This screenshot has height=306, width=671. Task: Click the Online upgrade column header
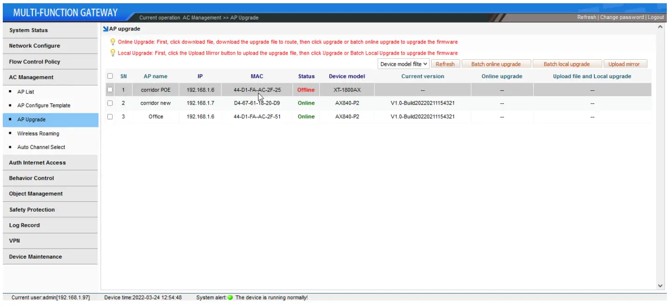502,76
